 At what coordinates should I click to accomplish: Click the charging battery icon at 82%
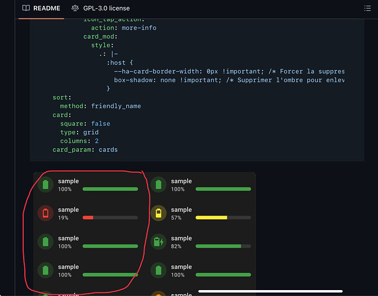coord(158,242)
